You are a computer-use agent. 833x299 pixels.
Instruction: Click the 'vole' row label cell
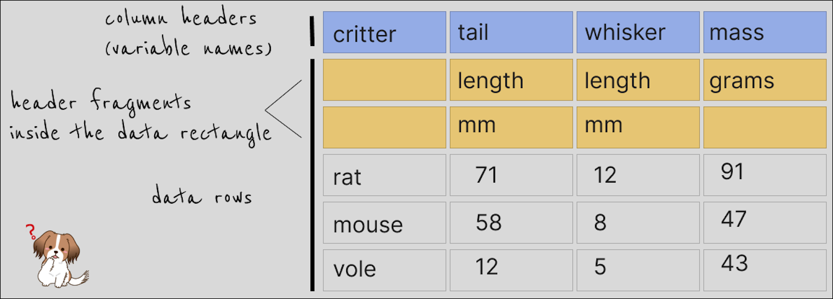[384, 270]
